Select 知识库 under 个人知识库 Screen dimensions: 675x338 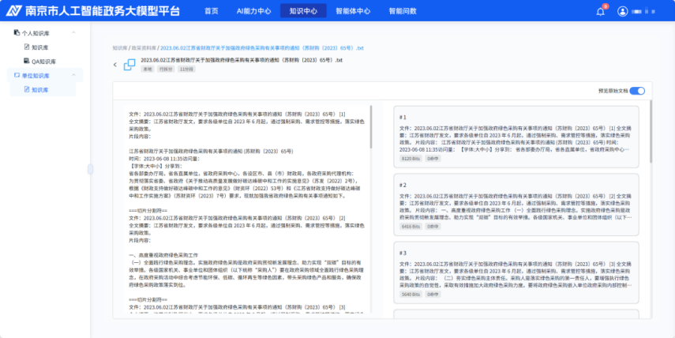39,47
